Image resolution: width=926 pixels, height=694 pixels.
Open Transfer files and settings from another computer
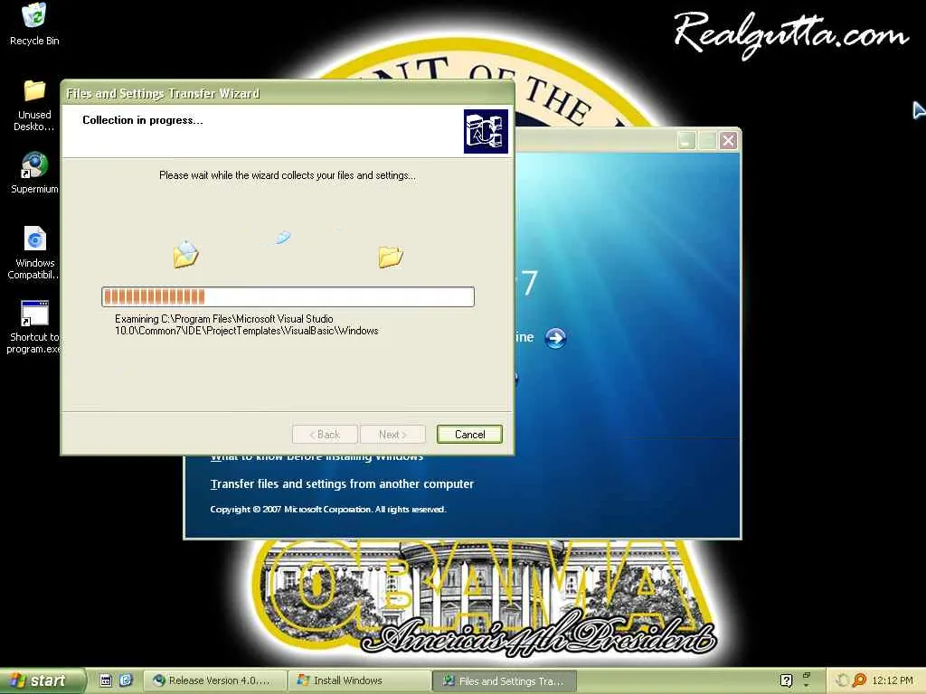pyautogui.click(x=342, y=484)
